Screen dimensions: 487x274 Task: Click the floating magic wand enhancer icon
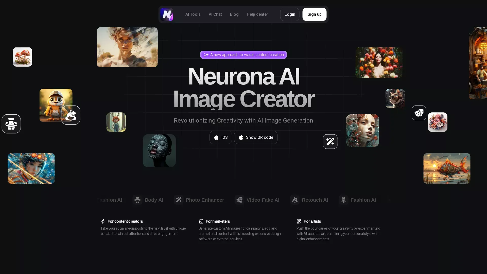click(x=330, y=142)
